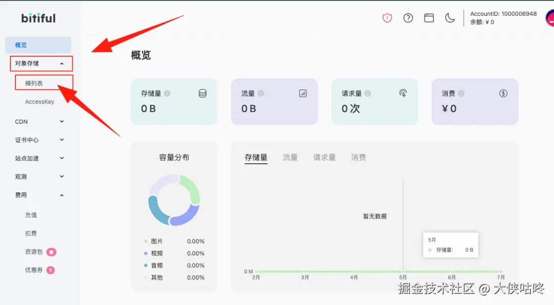The width and height of the screenshot is (554, 305).
Task: Click the 观测 sidebar label
Action: click(x=21, y=177)
